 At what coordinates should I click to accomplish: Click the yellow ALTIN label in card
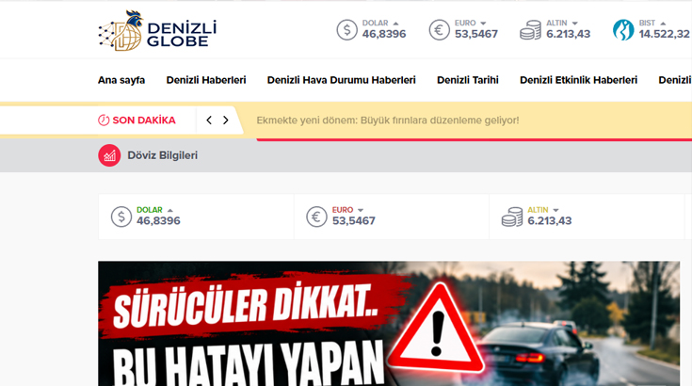pos(538,210)
